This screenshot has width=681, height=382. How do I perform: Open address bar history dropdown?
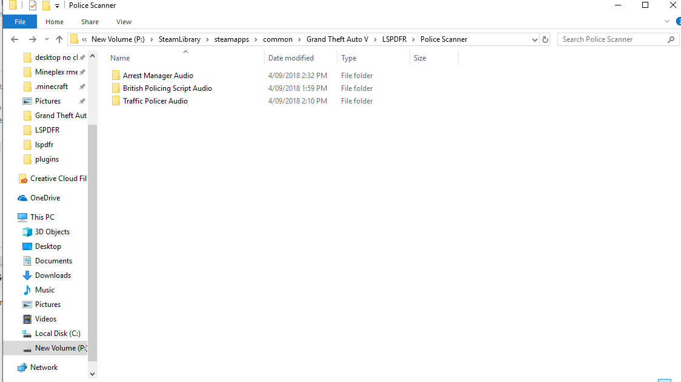point(534,39)
